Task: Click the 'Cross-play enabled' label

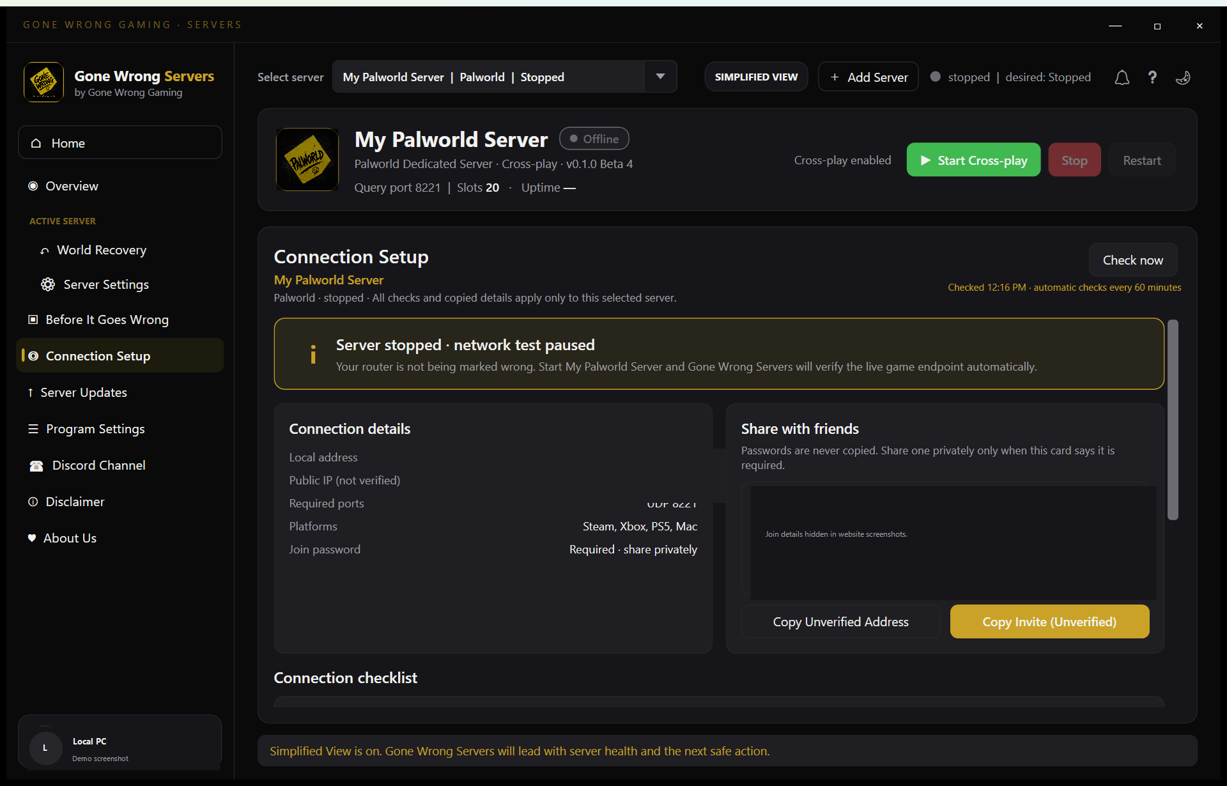Action: point(842,160)
